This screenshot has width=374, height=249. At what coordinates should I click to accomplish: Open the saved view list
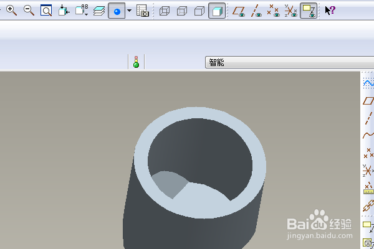click(82, 11)
